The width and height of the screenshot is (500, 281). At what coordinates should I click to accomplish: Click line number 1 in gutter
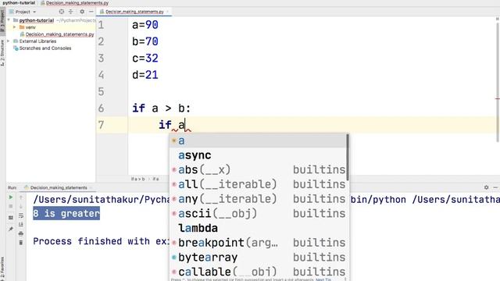101,25
